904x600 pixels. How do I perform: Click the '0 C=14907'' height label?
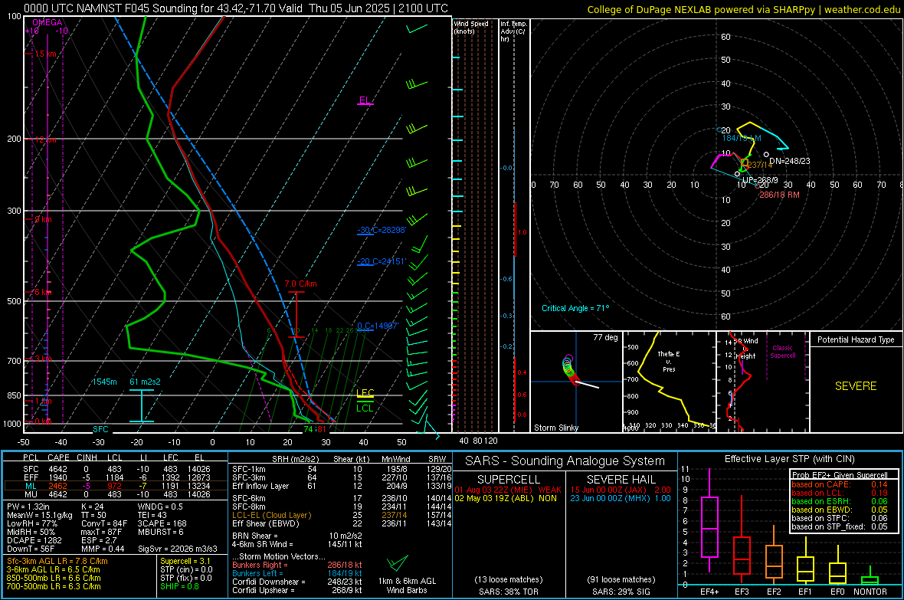pyautogui.click(x=378, y=326)
